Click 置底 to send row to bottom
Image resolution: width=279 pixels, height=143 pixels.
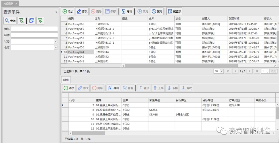click(x=187, y=88)
